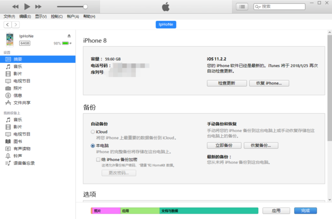The width and height of the screenshot is (332, 219).
Task: Open the 显示(V) menu
Action: [40, 16]
